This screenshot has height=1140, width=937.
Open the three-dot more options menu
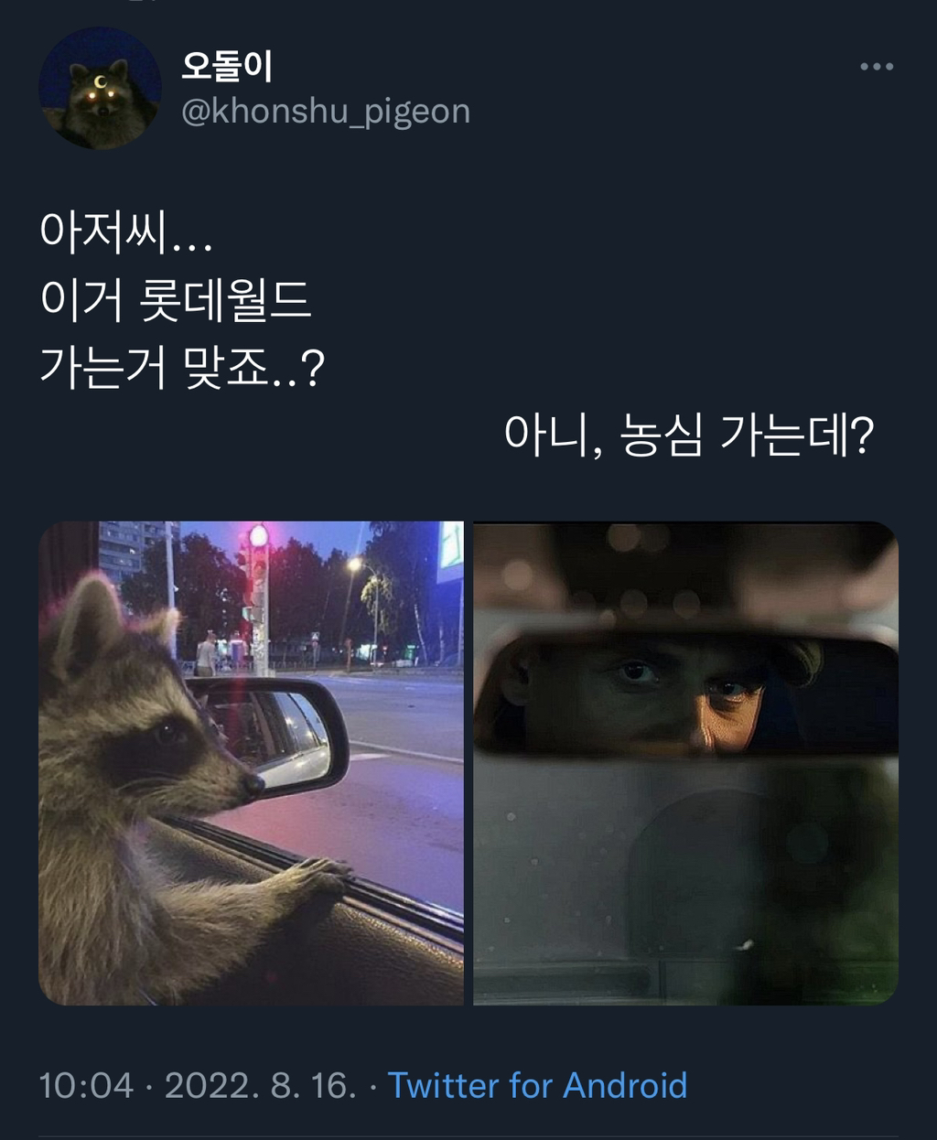coord(876,67)
